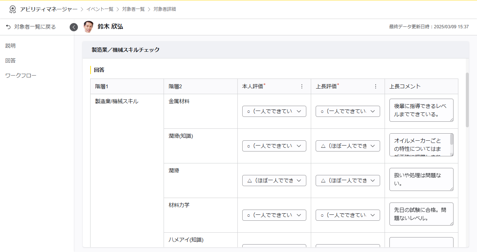Open 上長評価 dropdown for 潤滑(知識)
The image size is (477, 252).
[347, 146]
